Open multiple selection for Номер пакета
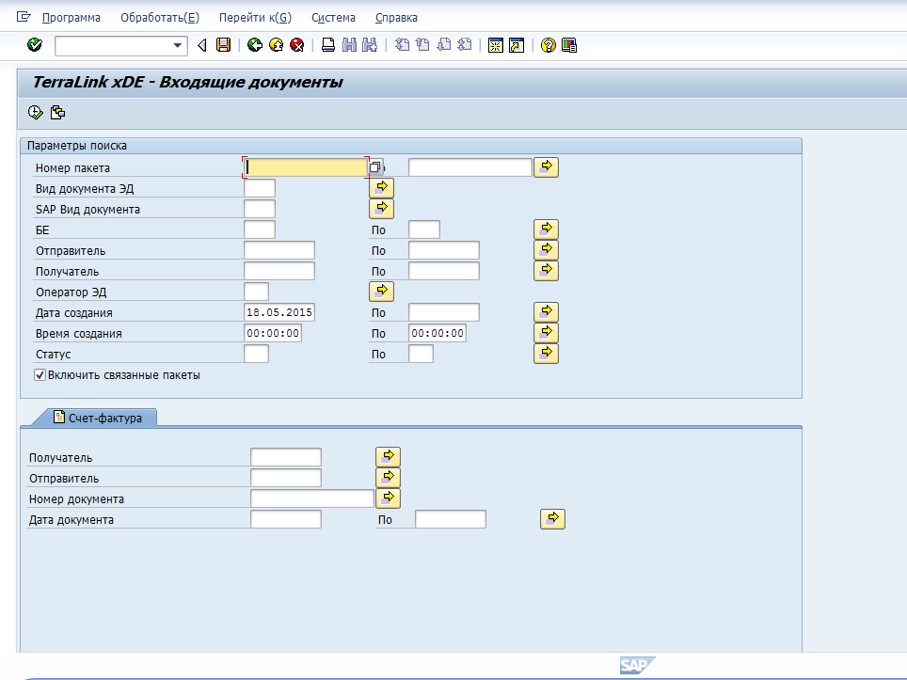 coord(546,167)
